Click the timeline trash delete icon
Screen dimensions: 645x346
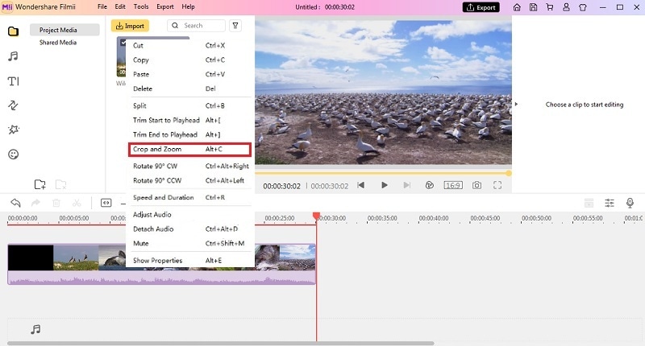point(56,203)
